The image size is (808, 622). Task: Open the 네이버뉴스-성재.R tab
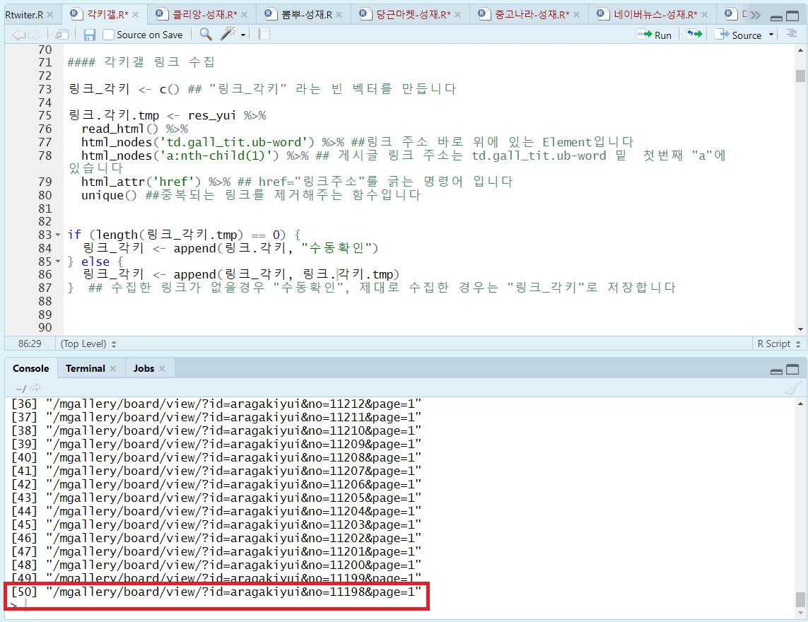655,14
